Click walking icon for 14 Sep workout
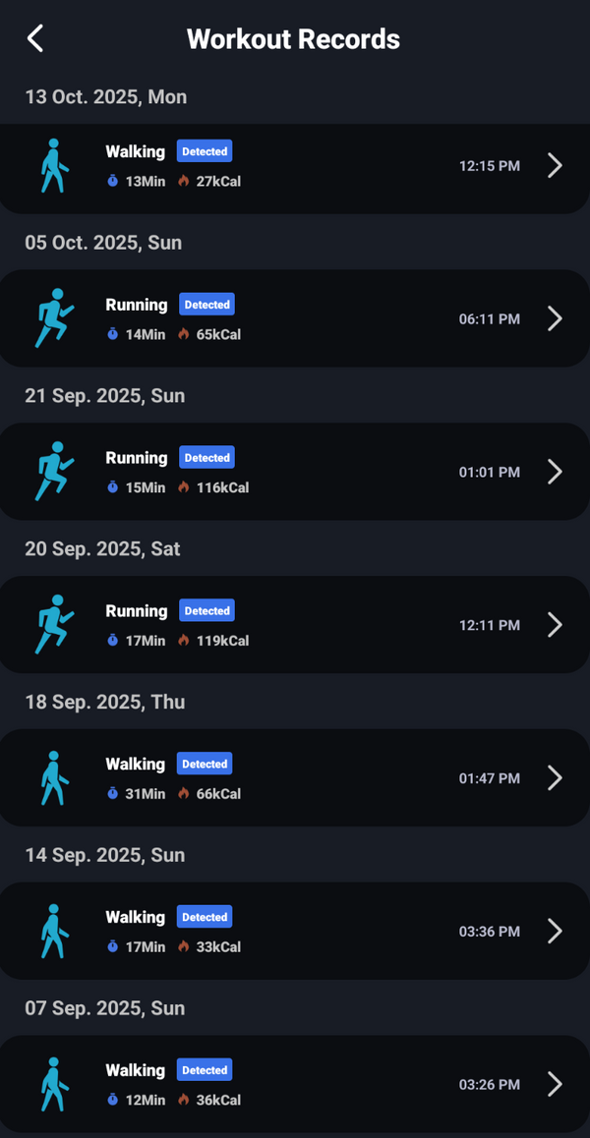The image size is (590, 1138). tap(54, 932)
